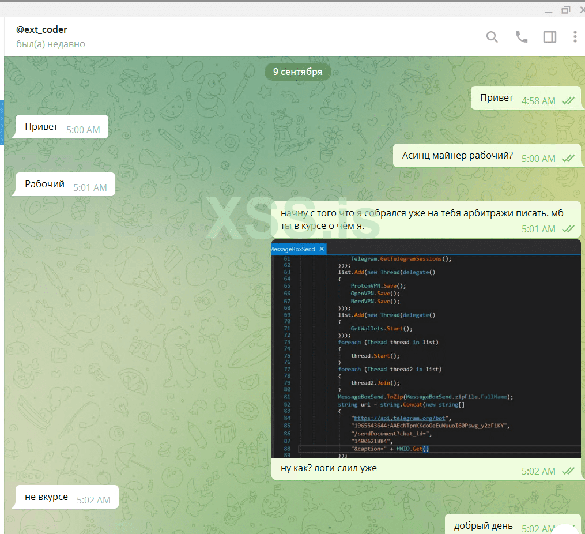Click the '9 сентября' date badge

point(297,72)
